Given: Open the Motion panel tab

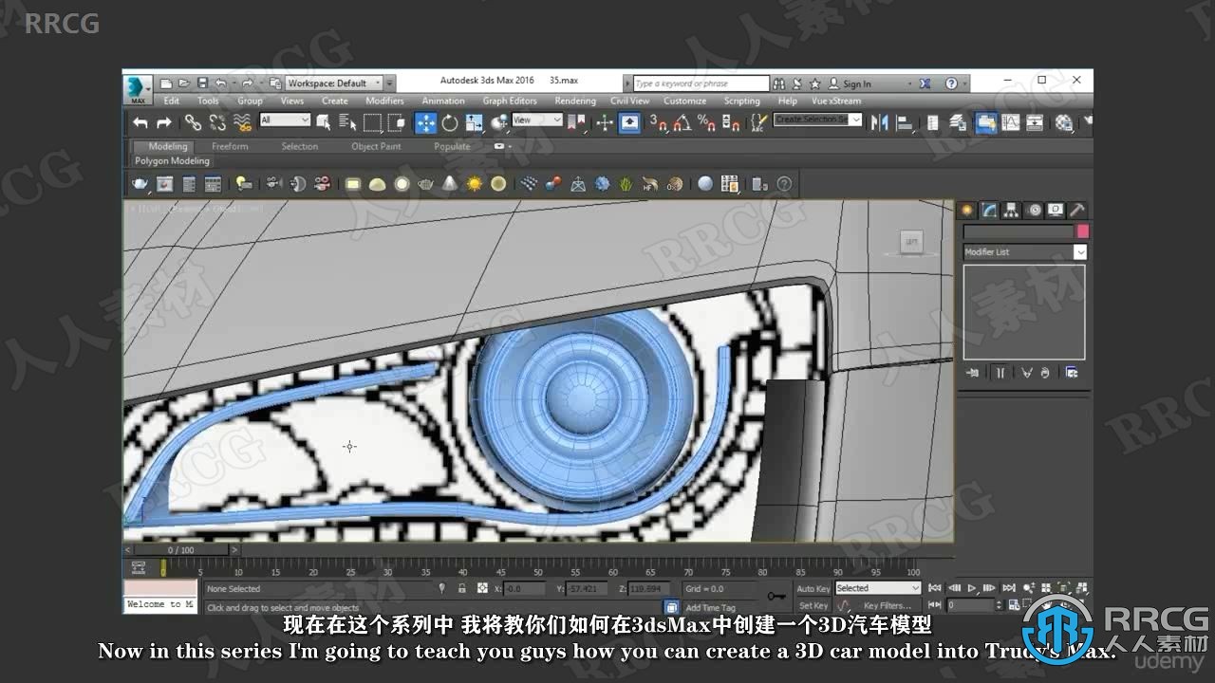Looking at the screenshot, I should point(1034,211).
